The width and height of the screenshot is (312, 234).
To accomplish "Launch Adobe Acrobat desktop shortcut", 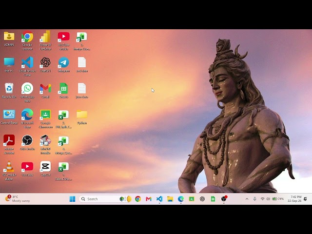I will pyautogui.click(x=9, y=144).
